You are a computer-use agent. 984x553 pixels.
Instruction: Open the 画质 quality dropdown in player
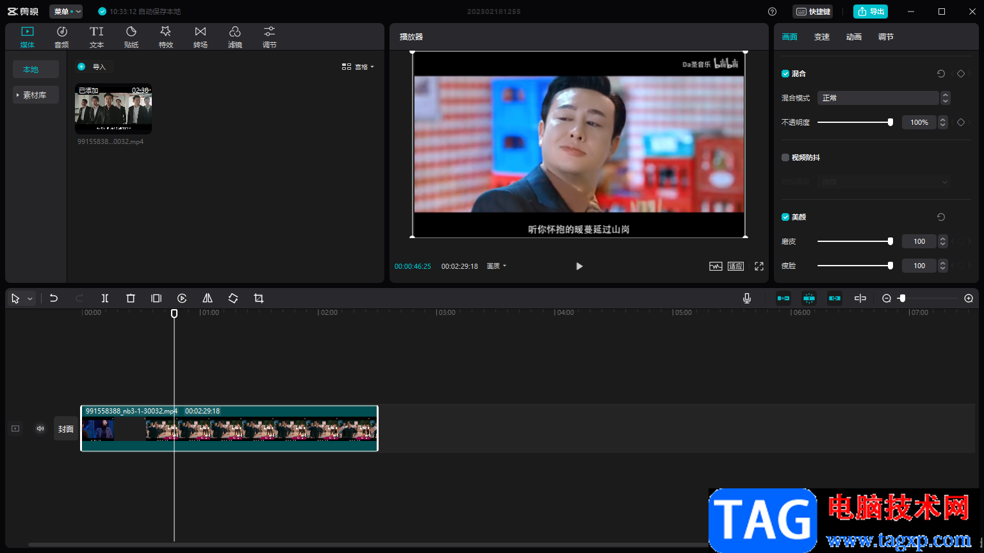click(x=496, y=266)
